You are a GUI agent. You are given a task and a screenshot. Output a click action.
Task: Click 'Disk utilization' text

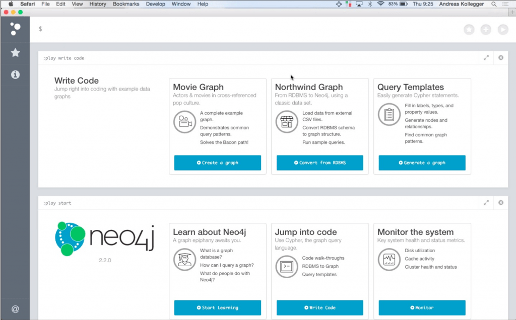click(x=420, y=251)
